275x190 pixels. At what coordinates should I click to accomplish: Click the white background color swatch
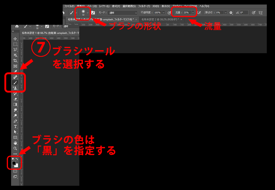(17, 166)
